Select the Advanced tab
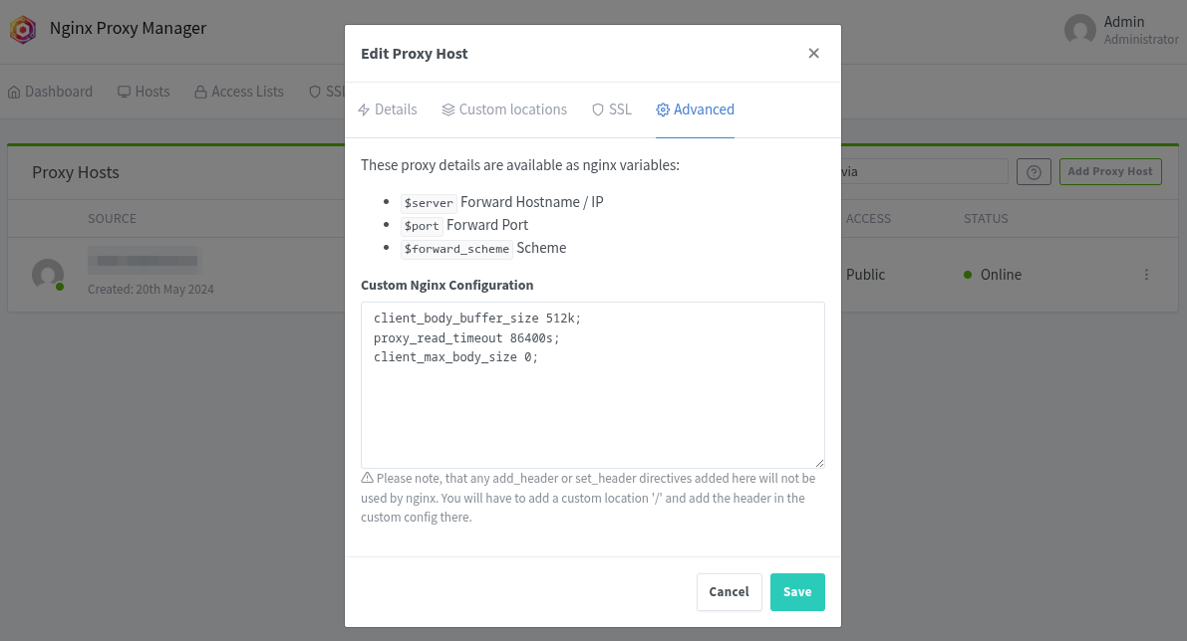Image resolution: width=1187 pixels, height=641 pixels. pyautogui.click(x=695, y=109)
